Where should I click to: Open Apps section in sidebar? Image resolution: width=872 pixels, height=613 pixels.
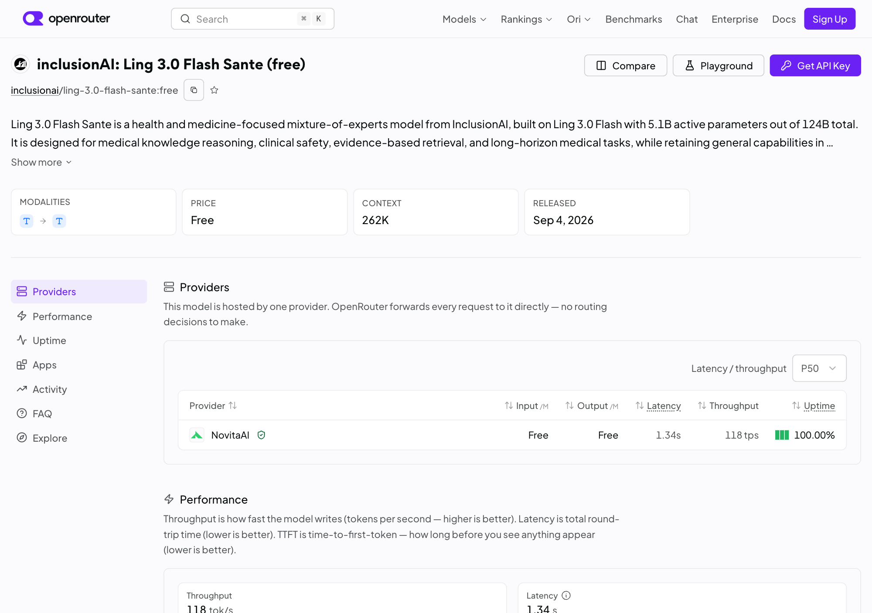pyautogui.click(x=79, y=365)
